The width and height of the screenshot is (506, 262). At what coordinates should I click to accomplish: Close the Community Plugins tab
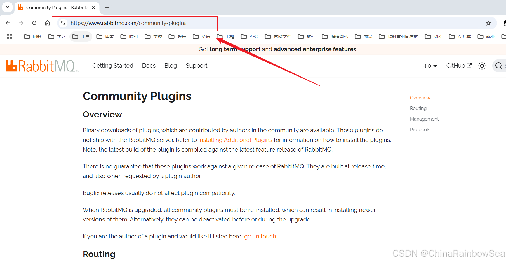pyautogui.click(x=93, y=7)
